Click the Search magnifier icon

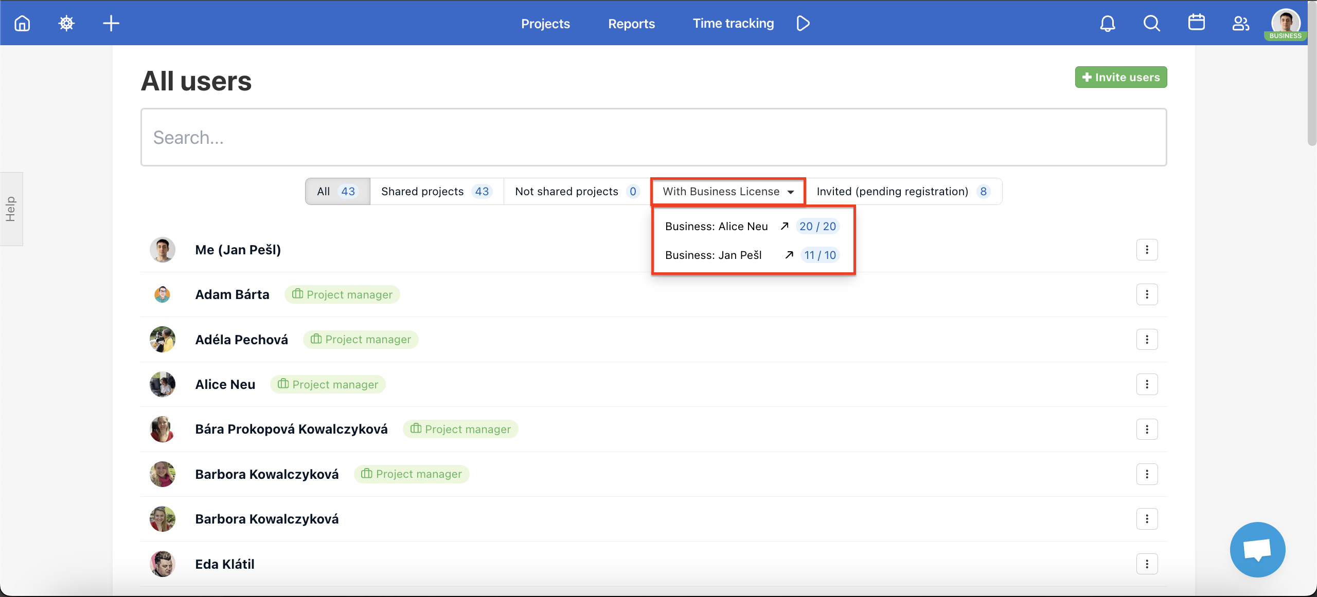1151,23
